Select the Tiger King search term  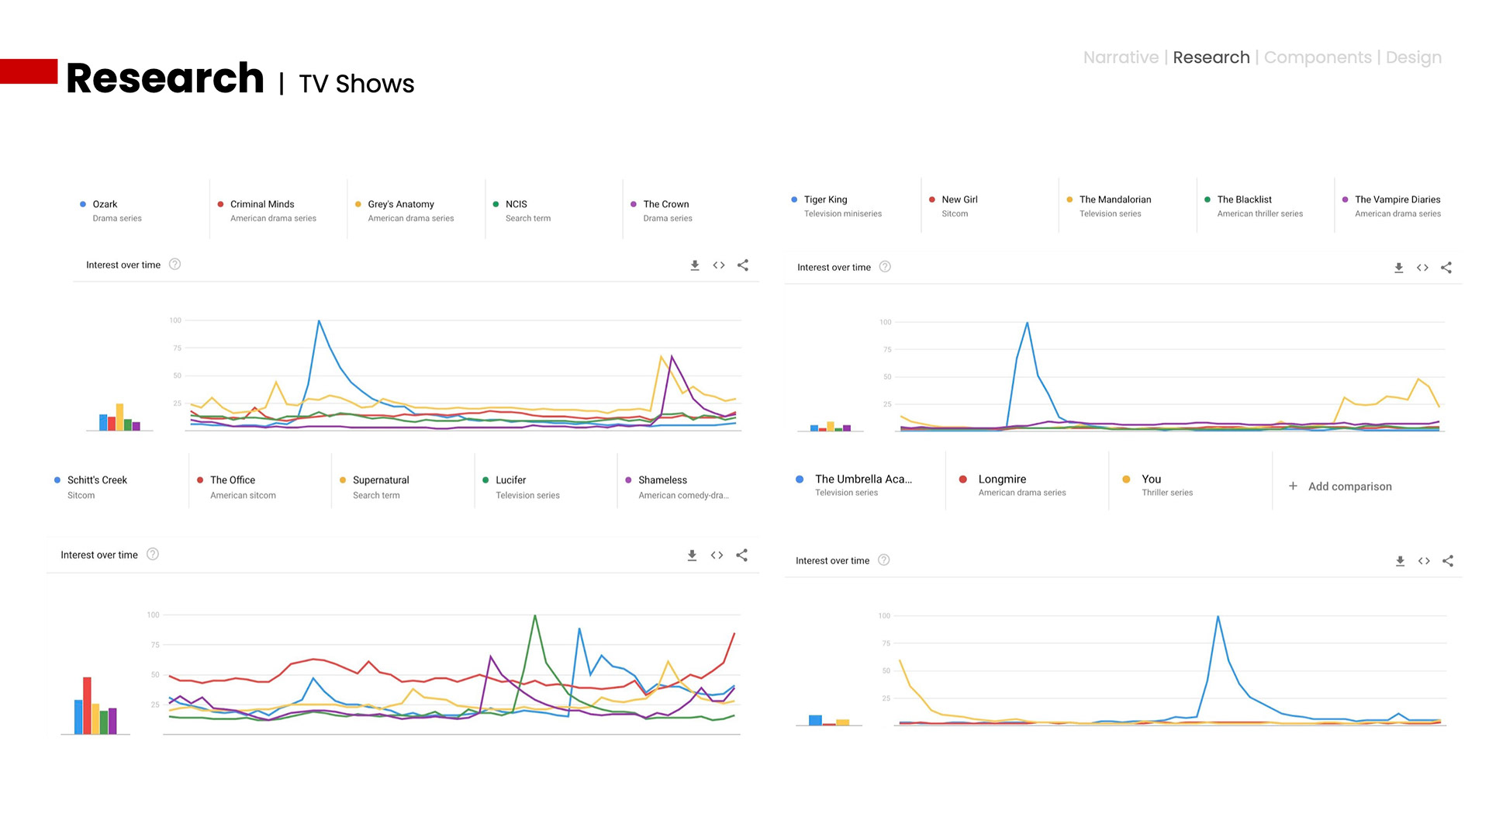tap(836, 206)
